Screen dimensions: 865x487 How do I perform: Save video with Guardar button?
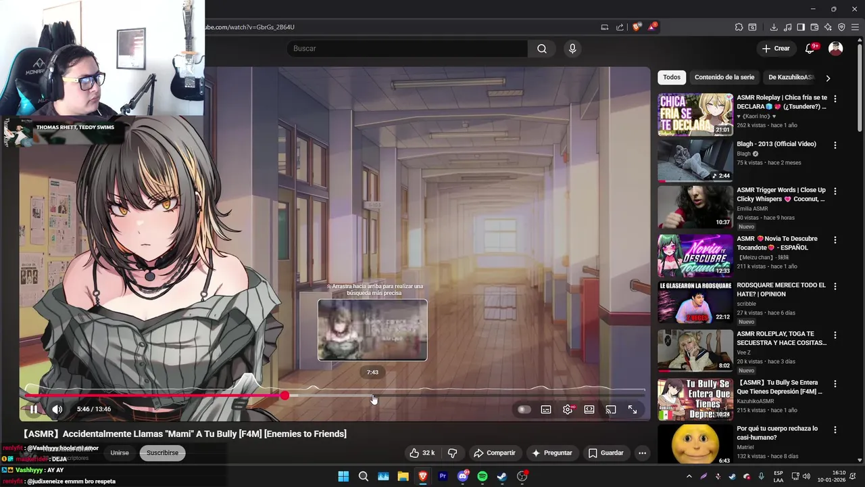tap(606, 453)
